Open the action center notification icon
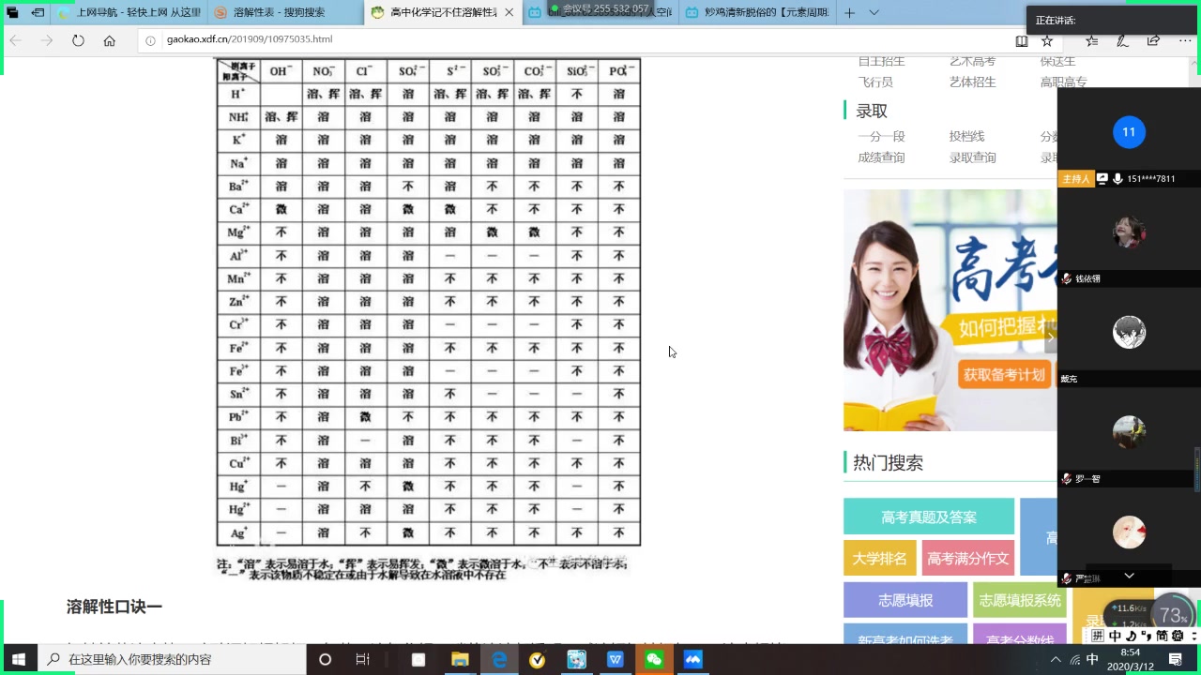 [x=1177, y=660]
